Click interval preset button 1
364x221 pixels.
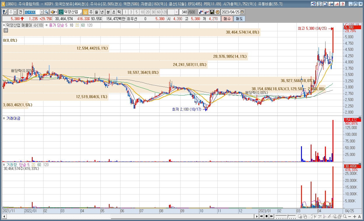tap(125, 12)
